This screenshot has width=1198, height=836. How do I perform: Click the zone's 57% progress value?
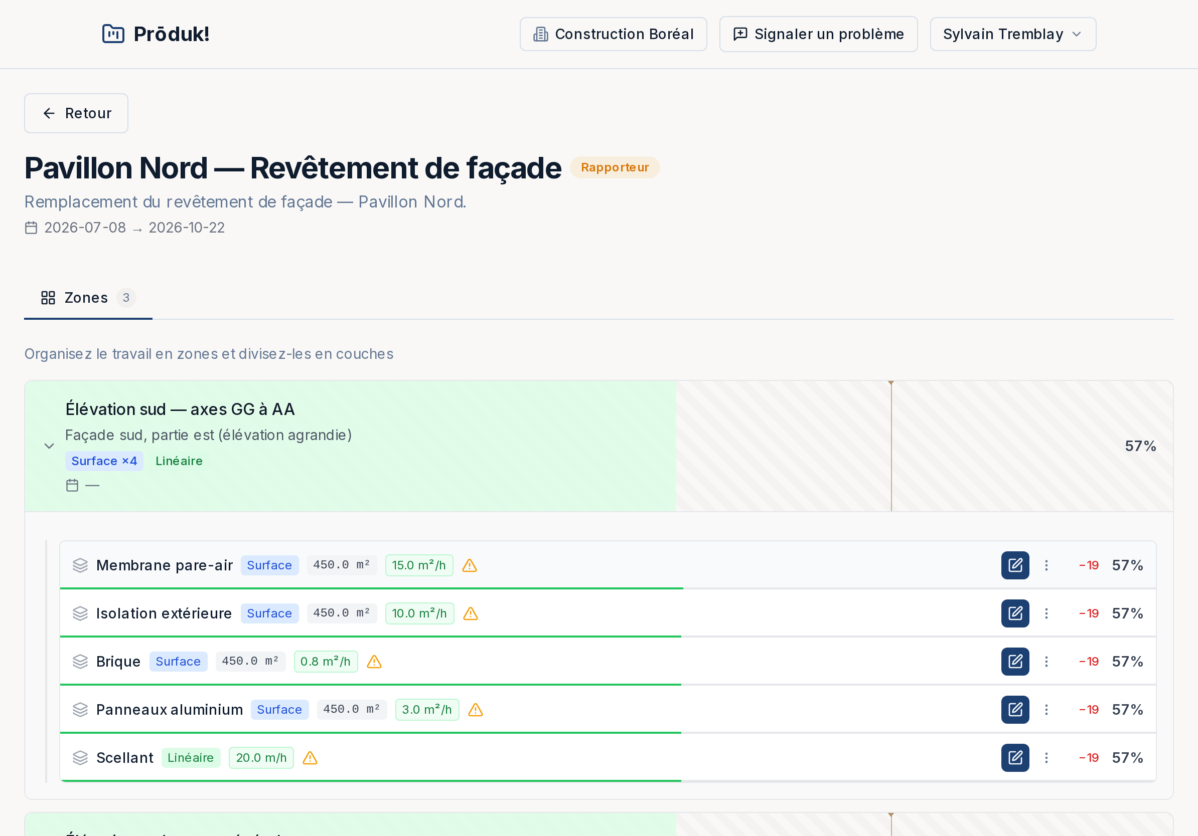point(1141,446)
